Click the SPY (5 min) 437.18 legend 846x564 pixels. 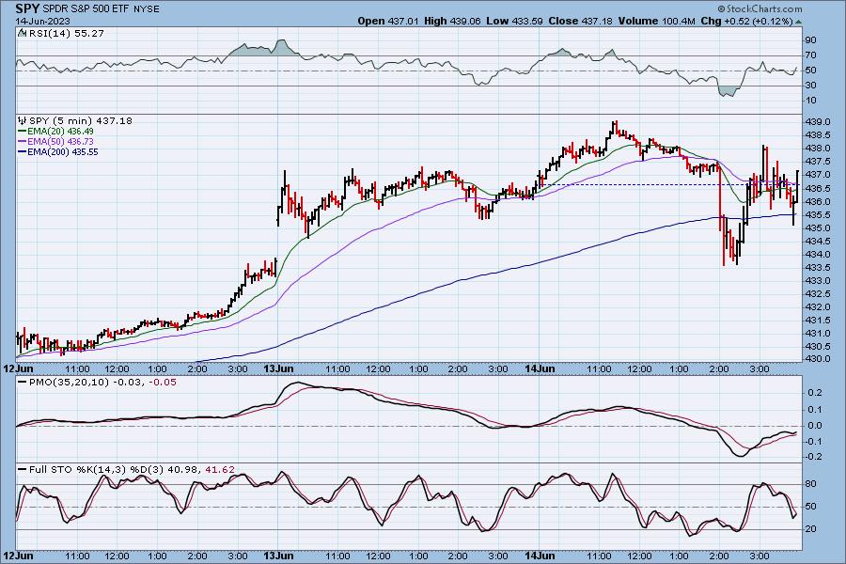click(x=81, y=120)
